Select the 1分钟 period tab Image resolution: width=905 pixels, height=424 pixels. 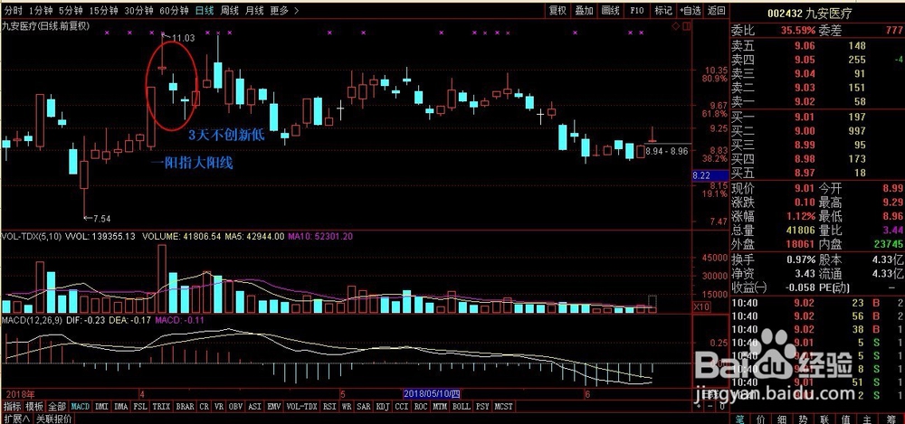coord(41,10)
